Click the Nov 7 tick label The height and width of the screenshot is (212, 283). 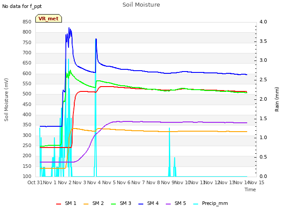138,182
